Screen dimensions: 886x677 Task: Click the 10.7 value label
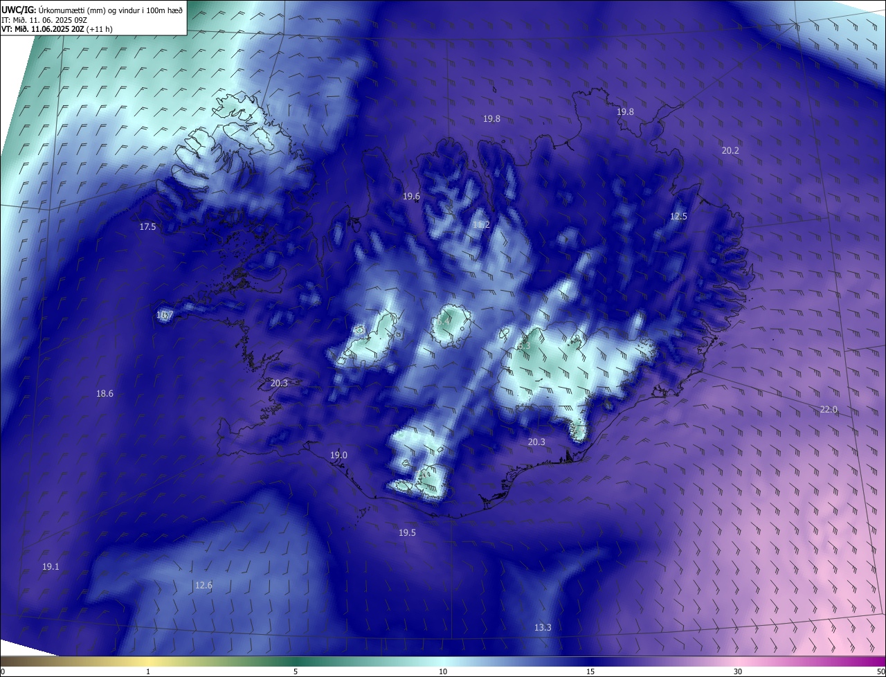pyautogui.click(x=164, y=315)
